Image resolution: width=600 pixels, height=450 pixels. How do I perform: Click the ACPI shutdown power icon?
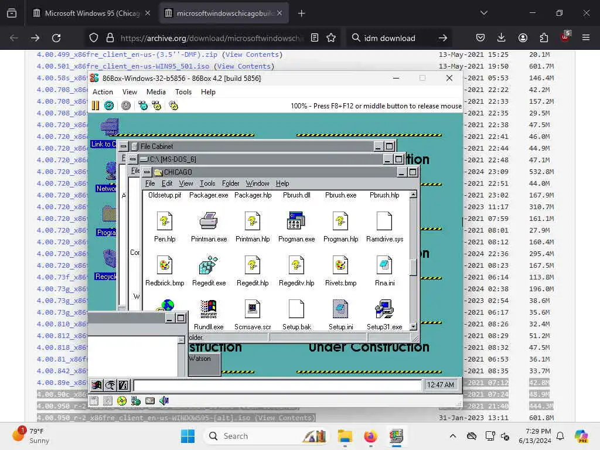[126, 105]
